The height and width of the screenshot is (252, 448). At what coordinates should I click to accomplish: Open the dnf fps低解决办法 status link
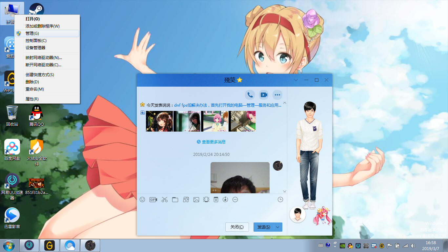coord(228,105)
